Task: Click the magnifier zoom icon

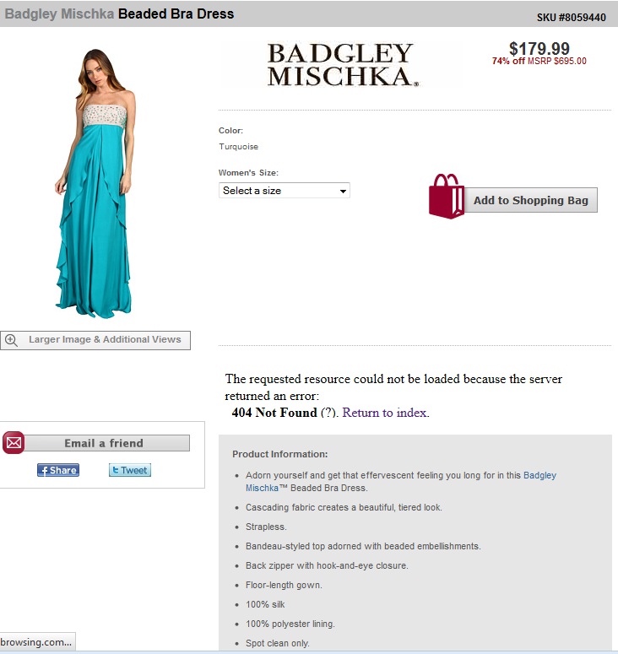Action: coord(11,340)
